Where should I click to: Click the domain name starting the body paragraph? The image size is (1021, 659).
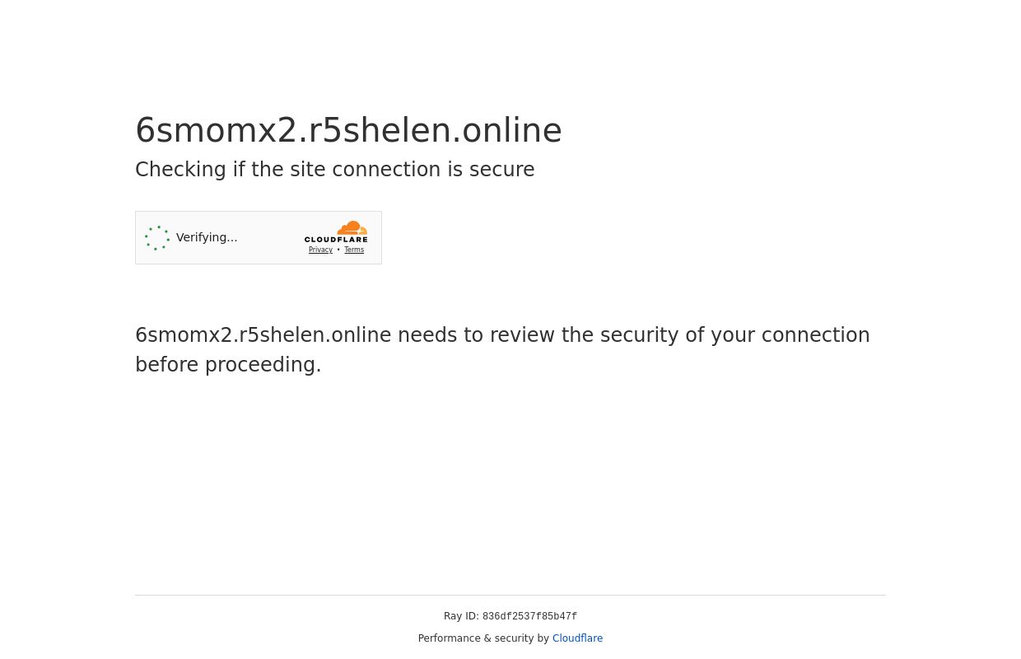click(263, 335)
